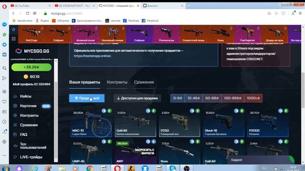Screen dimensions: 305x171
Task: Reload the current page
Action: [x=28, y=13]
